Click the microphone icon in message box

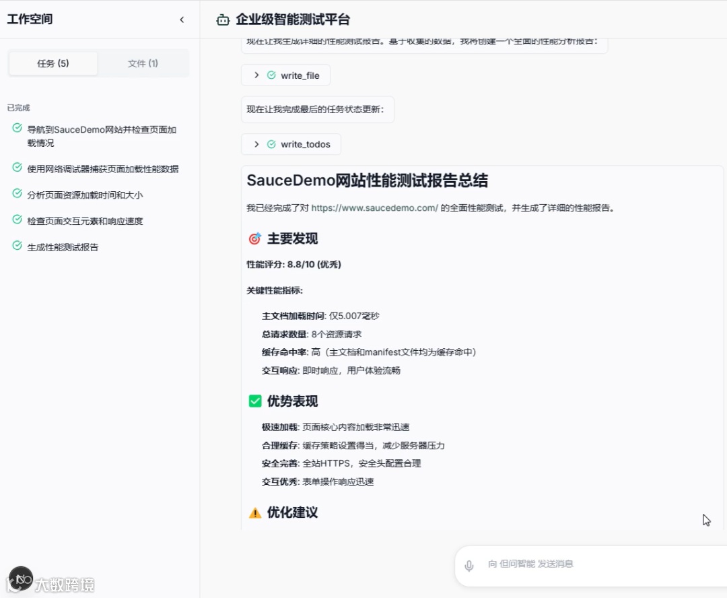[x=469, y=566]
